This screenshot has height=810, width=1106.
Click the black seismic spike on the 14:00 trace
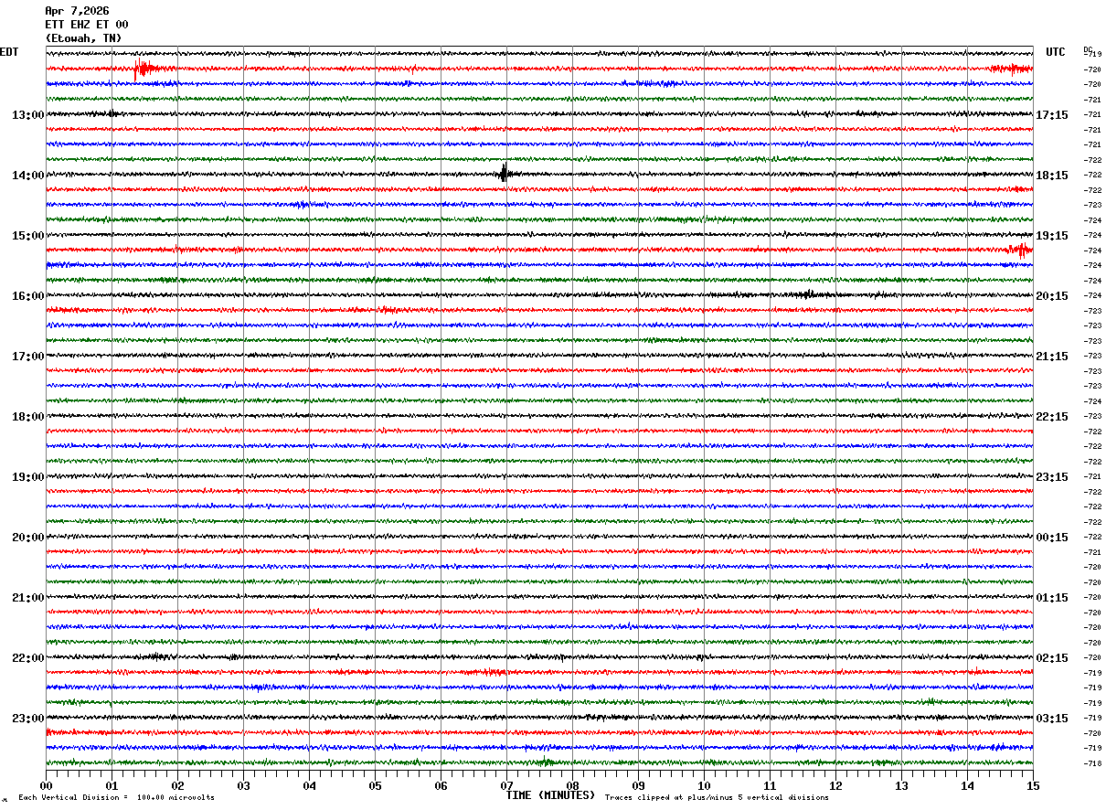505,174
